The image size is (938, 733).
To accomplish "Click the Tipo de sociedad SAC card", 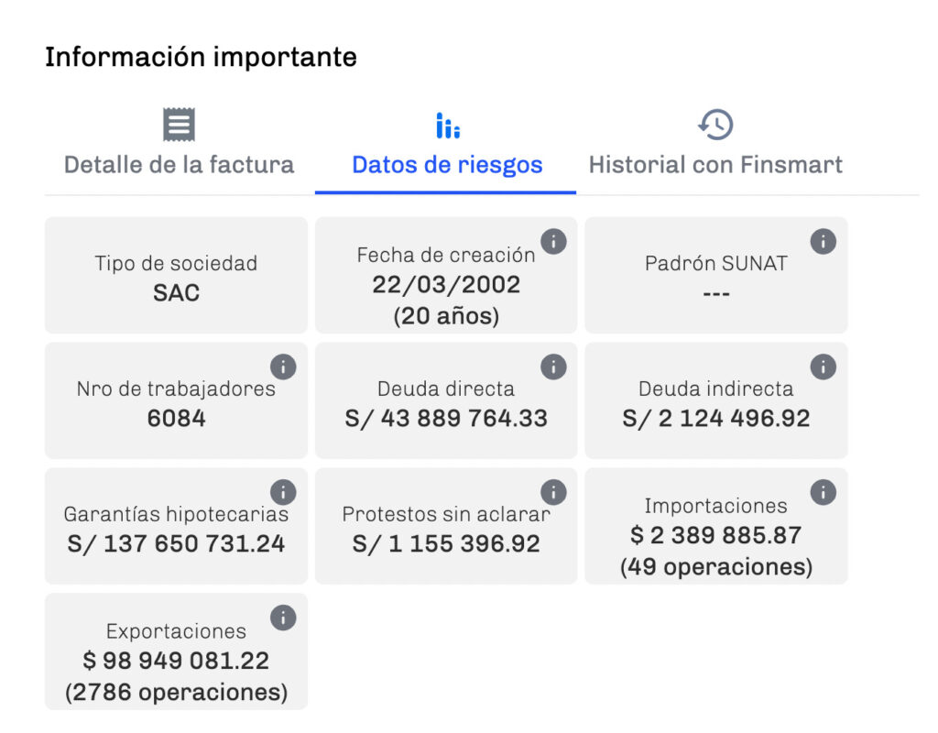I will coord(177,275).
